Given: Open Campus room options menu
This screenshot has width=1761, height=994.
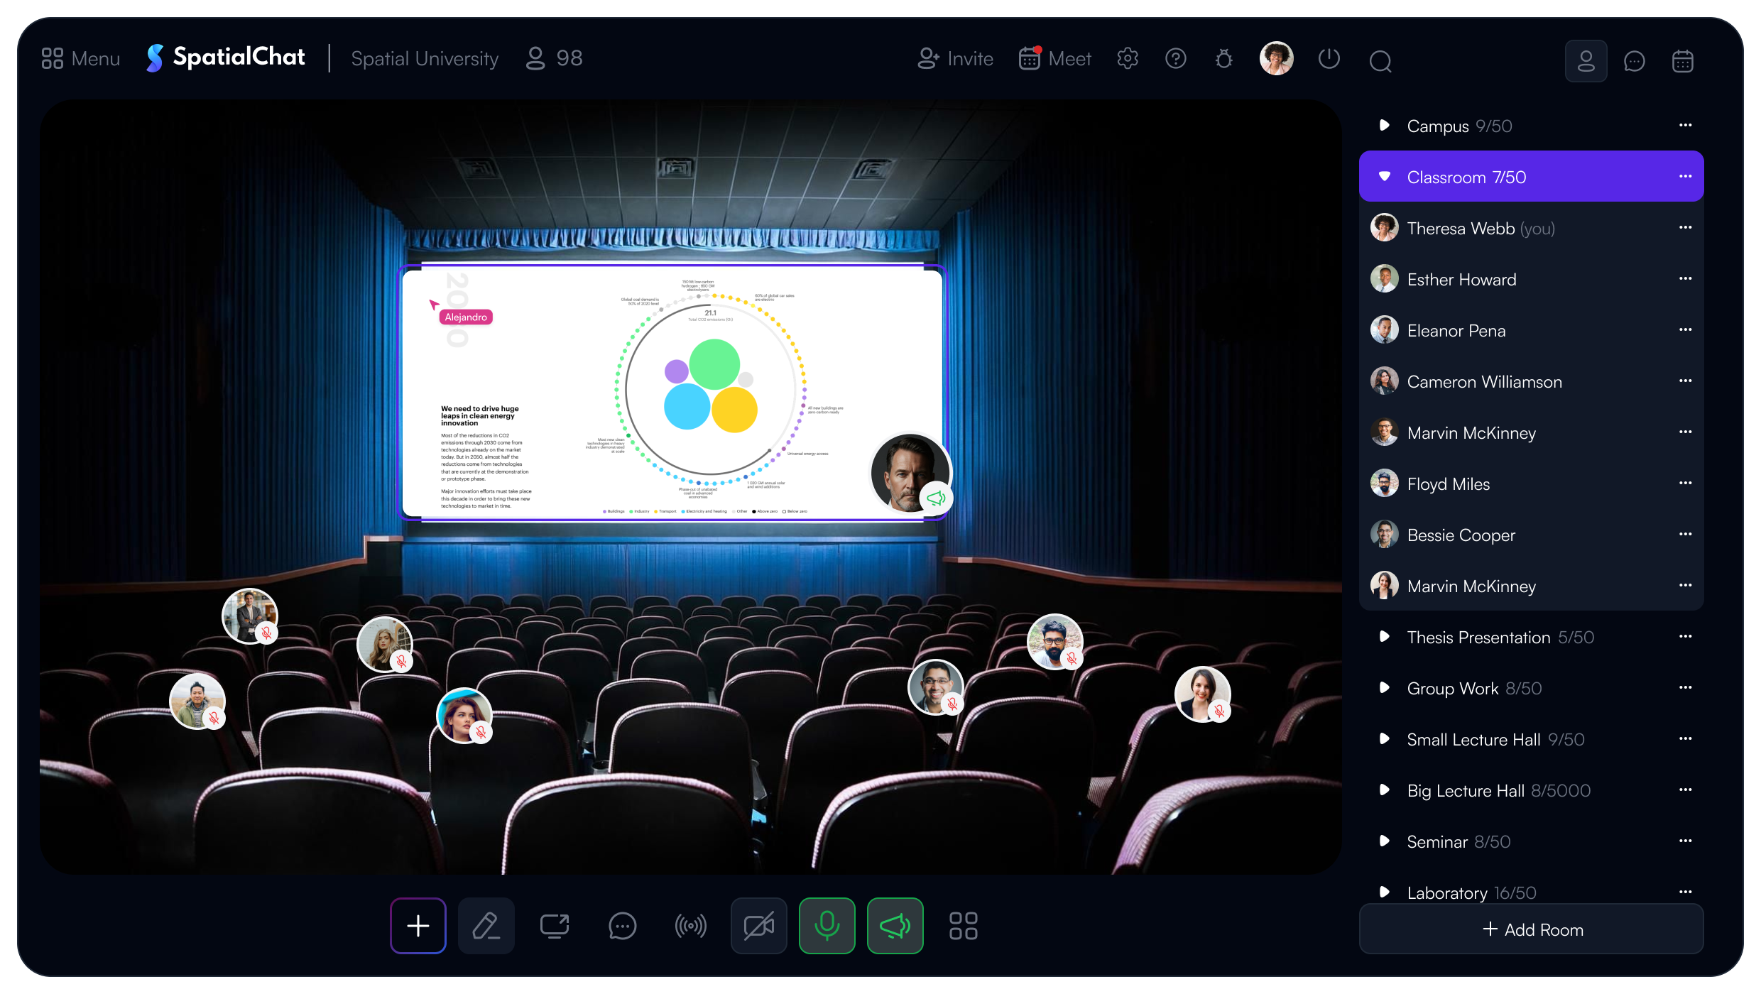Looking at the screenshot, I should tap(1686, 125).
